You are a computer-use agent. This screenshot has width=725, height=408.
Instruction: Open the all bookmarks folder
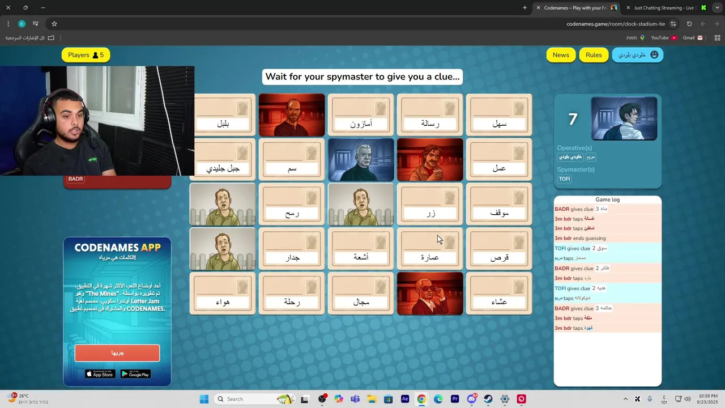(30, 38)
